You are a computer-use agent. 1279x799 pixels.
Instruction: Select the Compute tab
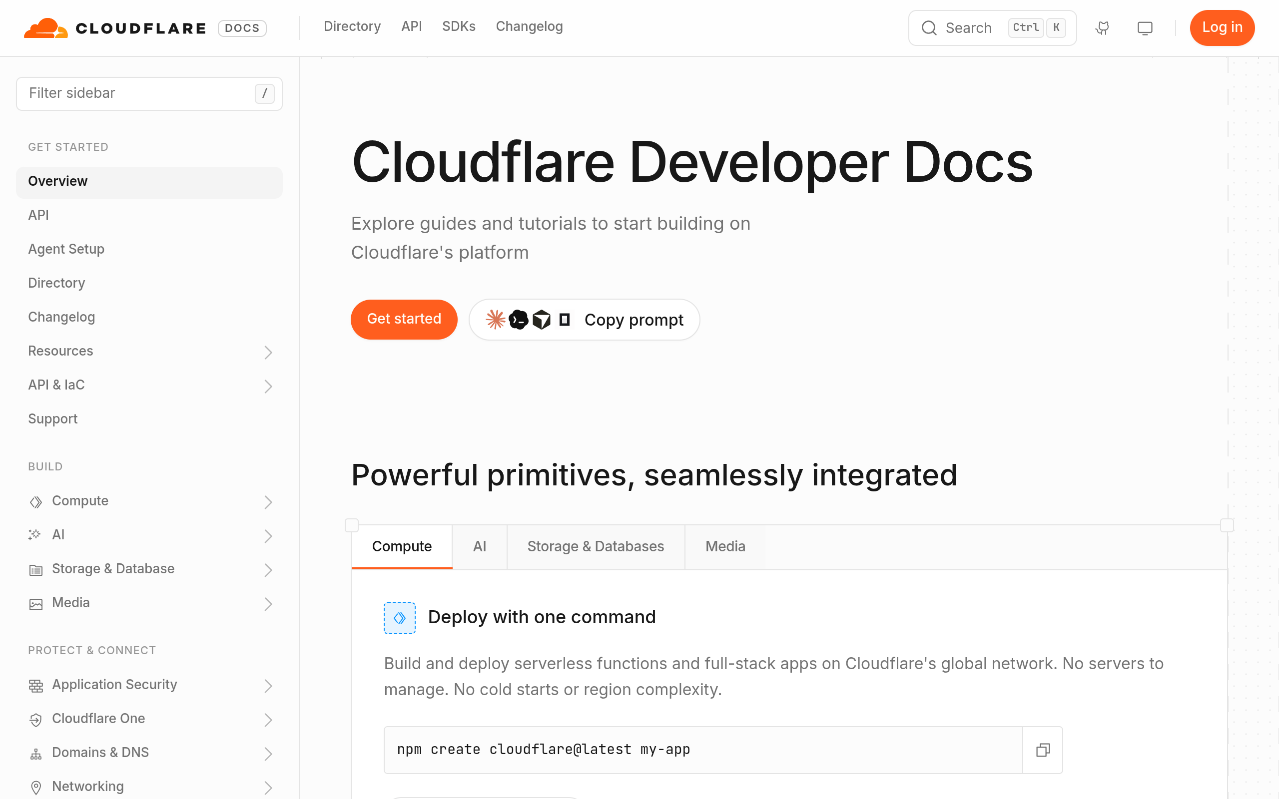[x=402, y=546]
